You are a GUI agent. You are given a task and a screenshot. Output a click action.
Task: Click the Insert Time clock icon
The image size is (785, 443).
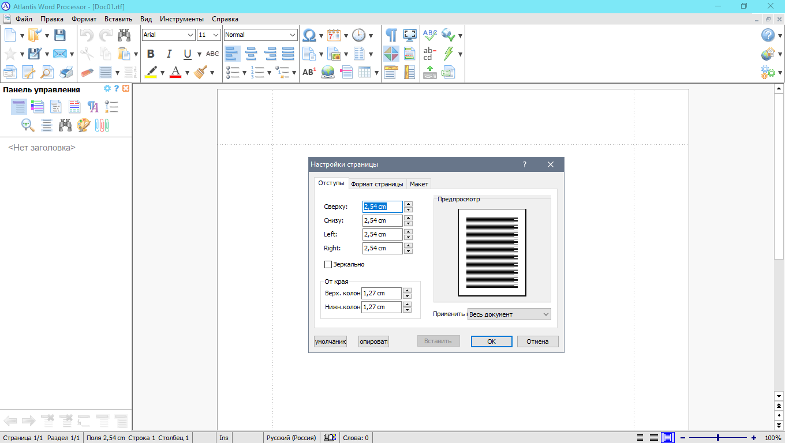[359, 35]
